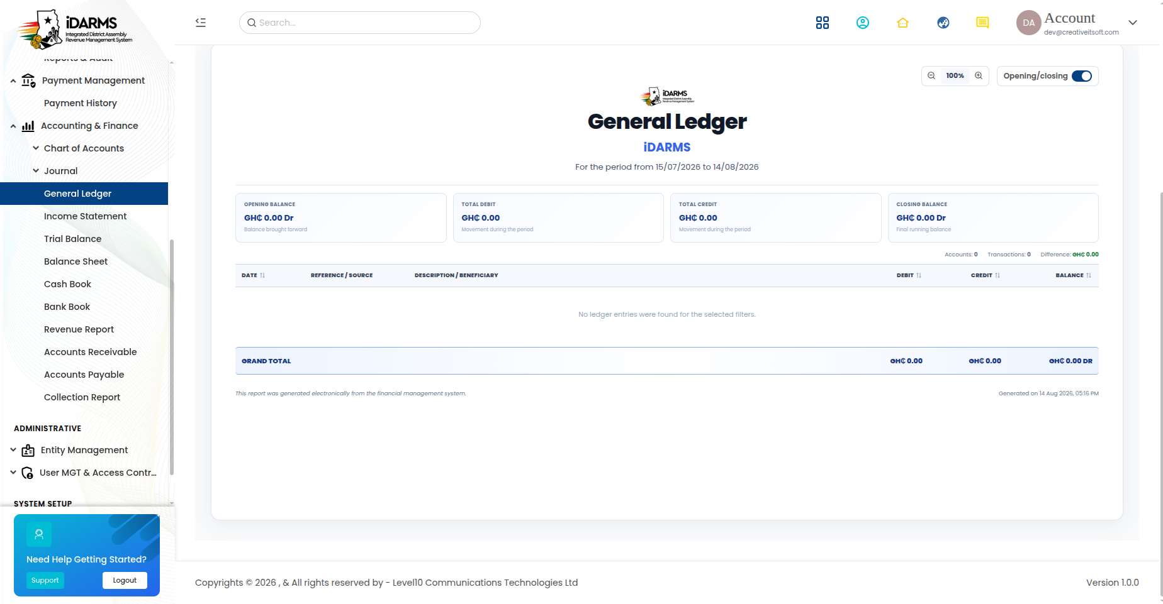Go to the home icon in header
Image resolution: width=1163 pixels, height=604 pixels.
coord(902,23)
